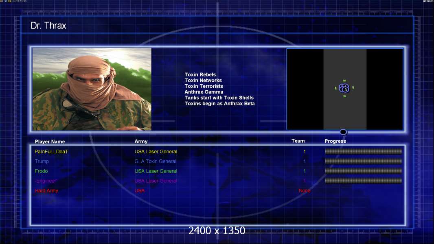Click Trump row progress bar
This screenshot has height=244, width=434.
point(364,161)
